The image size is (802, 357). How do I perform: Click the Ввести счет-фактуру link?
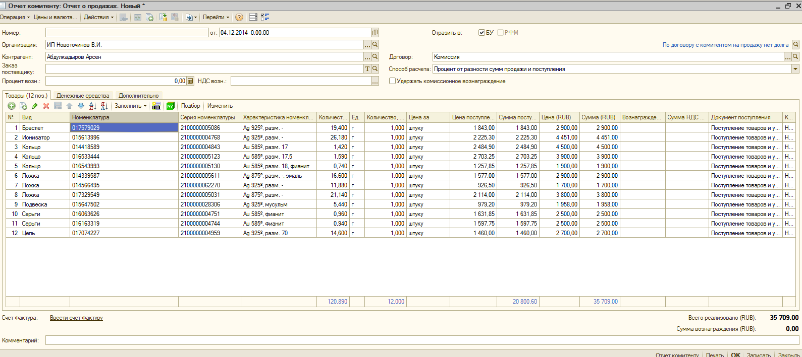pyautogui.click(x=76, y=318)
